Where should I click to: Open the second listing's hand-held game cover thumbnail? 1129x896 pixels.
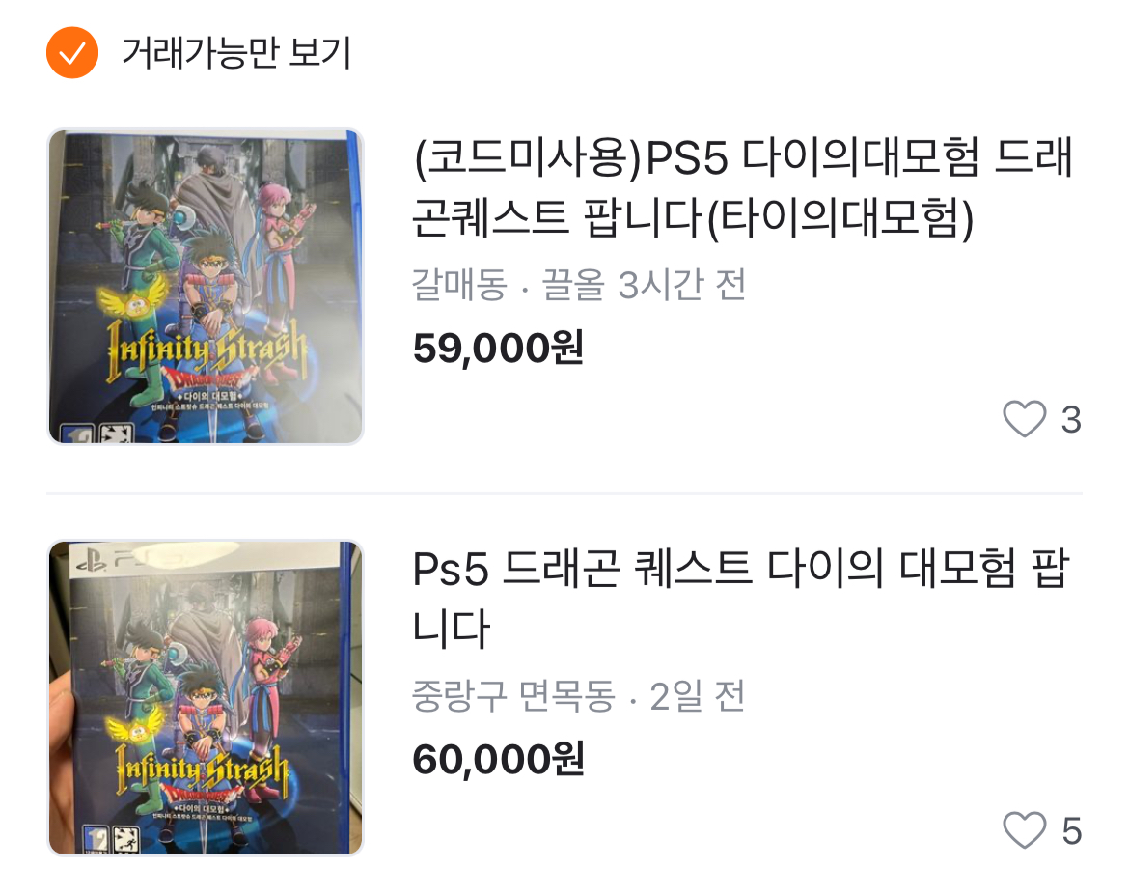[x=206, y=698]
